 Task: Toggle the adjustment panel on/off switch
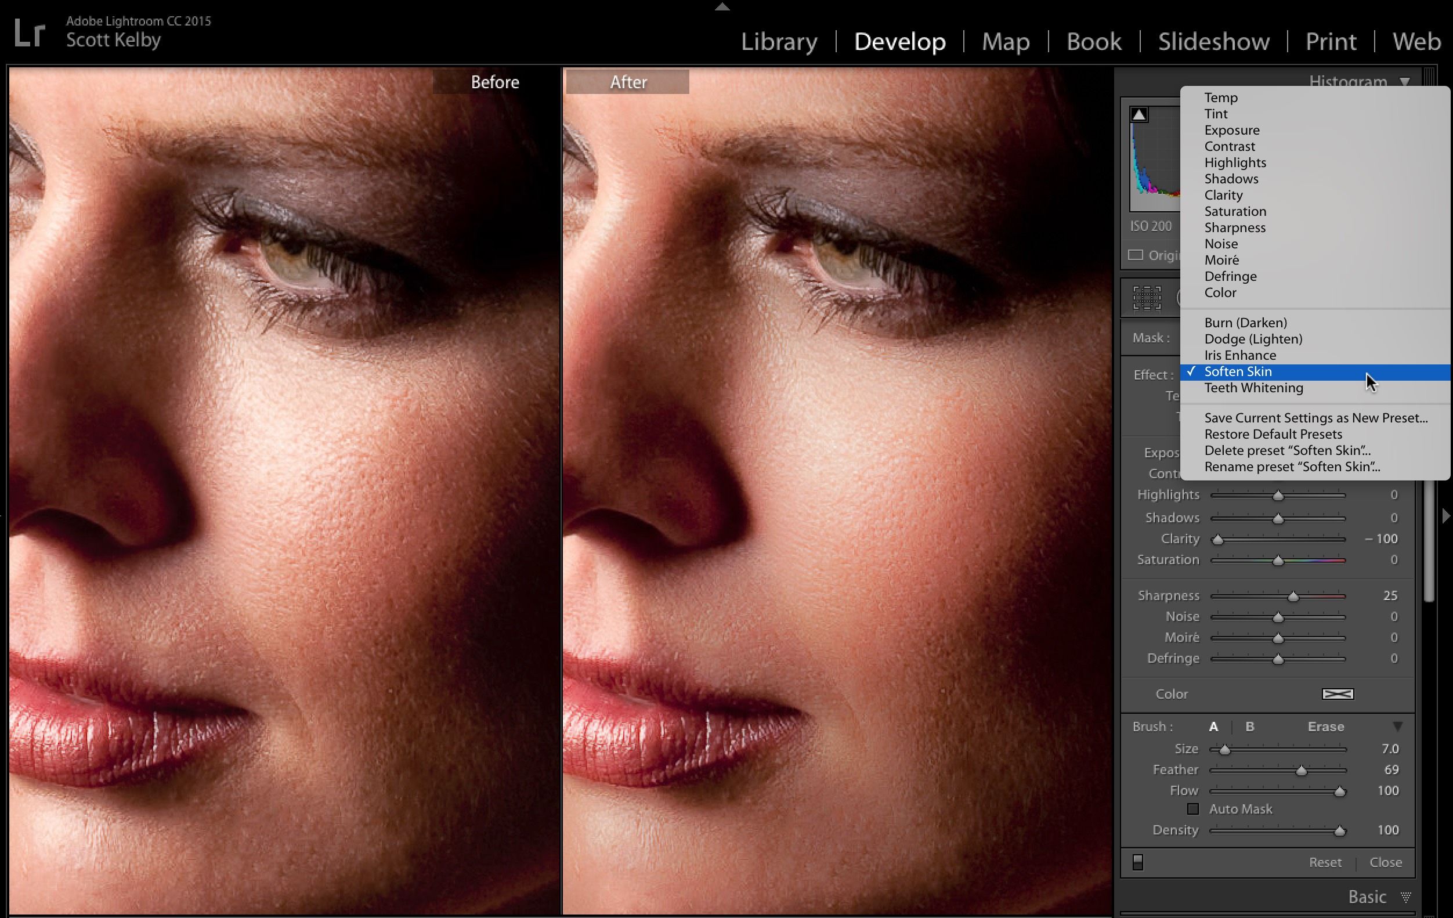(1137, 862)
